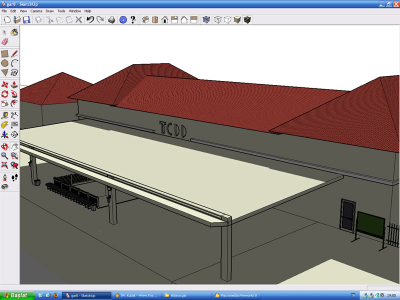Select the Text label tool
The height and width of the screenshot is (300, 400).
point(14,124)
